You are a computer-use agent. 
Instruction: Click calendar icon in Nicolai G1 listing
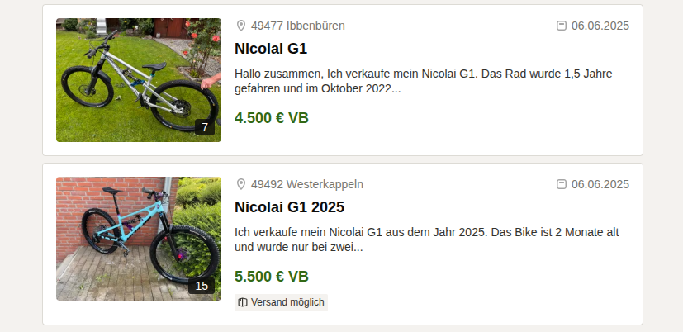pyautogui.click(x=562, y=26)
